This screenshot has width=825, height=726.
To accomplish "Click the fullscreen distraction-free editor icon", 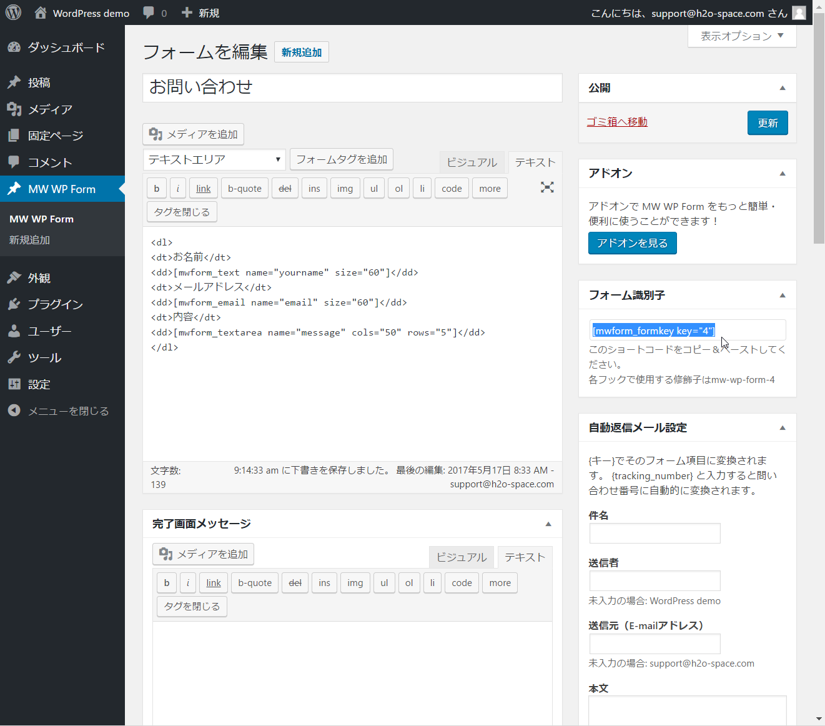I will click(x=547, y=187).
